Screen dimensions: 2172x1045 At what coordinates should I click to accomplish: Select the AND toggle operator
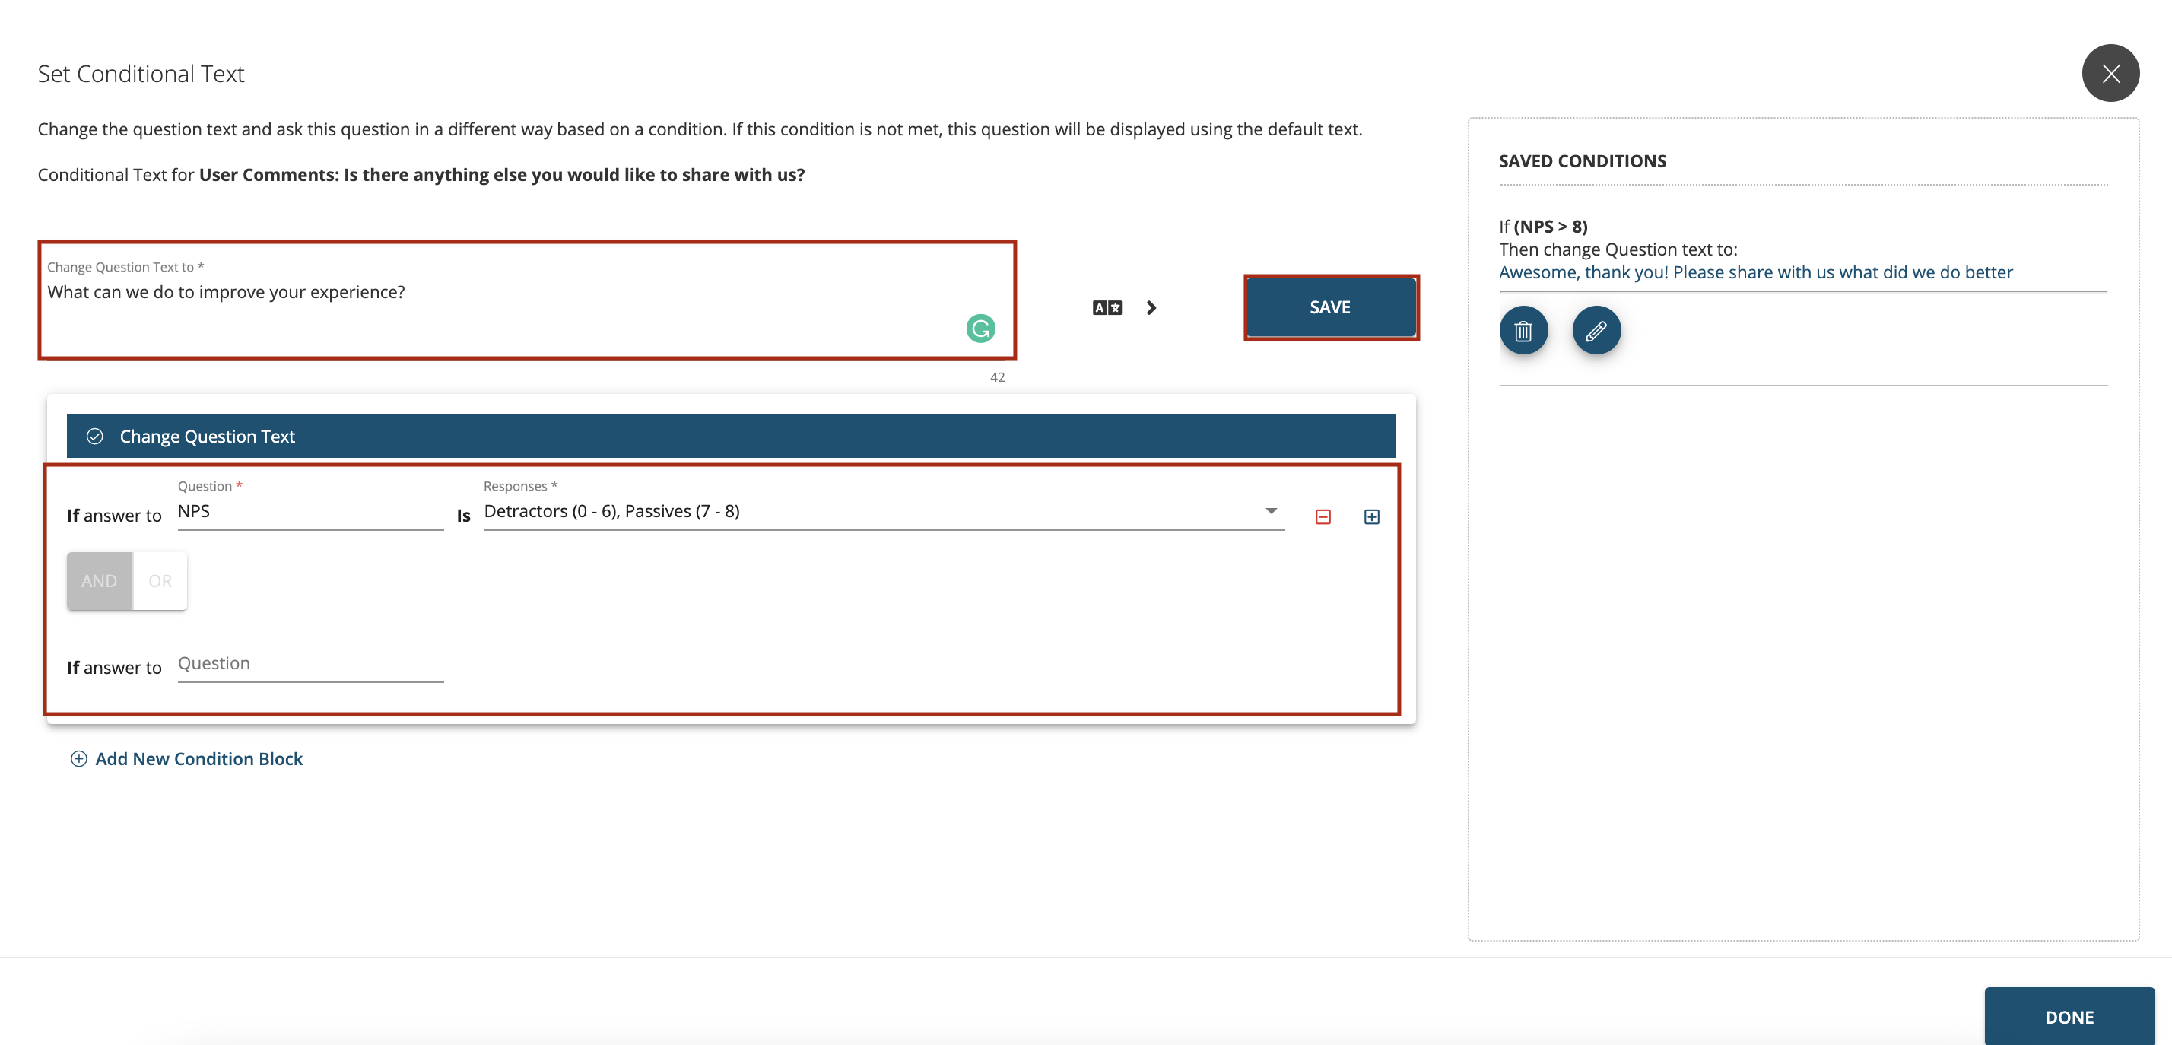pos(98,581)
